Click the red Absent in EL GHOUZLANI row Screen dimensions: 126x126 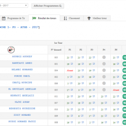coord(116,90)
